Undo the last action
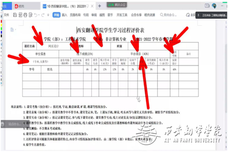Screen dimensions: 228x152 [x=36, y=15]
